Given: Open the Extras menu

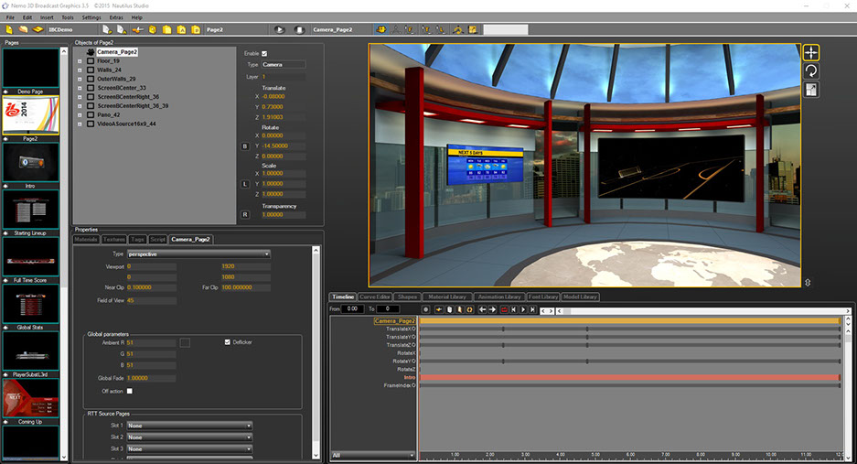Looking at the screenshot, I should click(116, 17).
